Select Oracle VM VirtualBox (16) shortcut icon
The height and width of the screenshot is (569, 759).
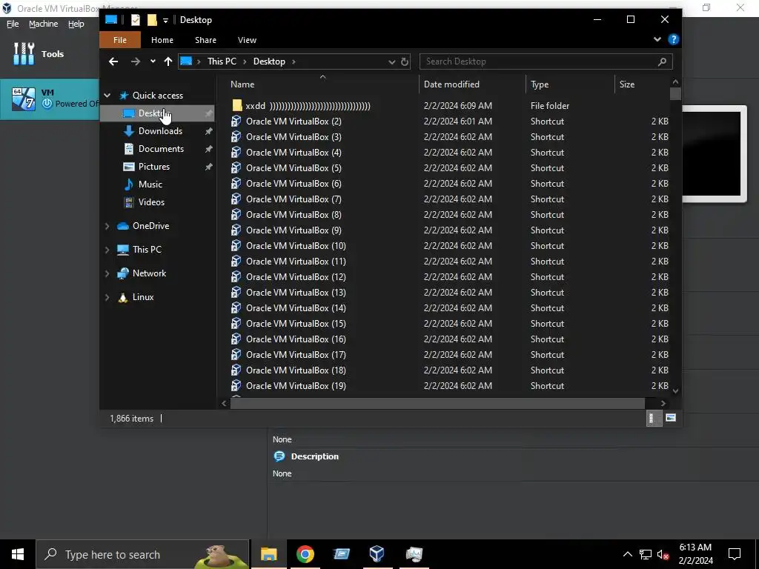click(236, 339)
